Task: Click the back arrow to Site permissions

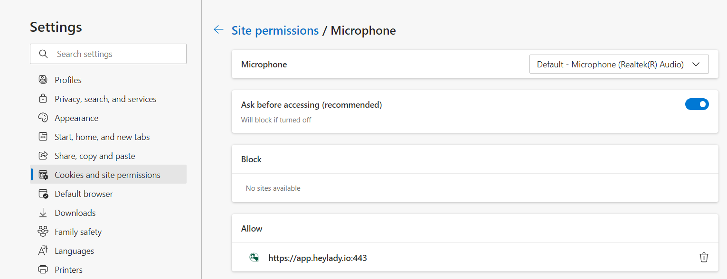Action: (218, 30)
